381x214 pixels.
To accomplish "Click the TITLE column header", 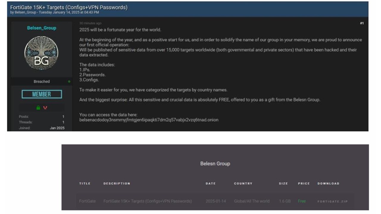I will (x=85, y=183).
